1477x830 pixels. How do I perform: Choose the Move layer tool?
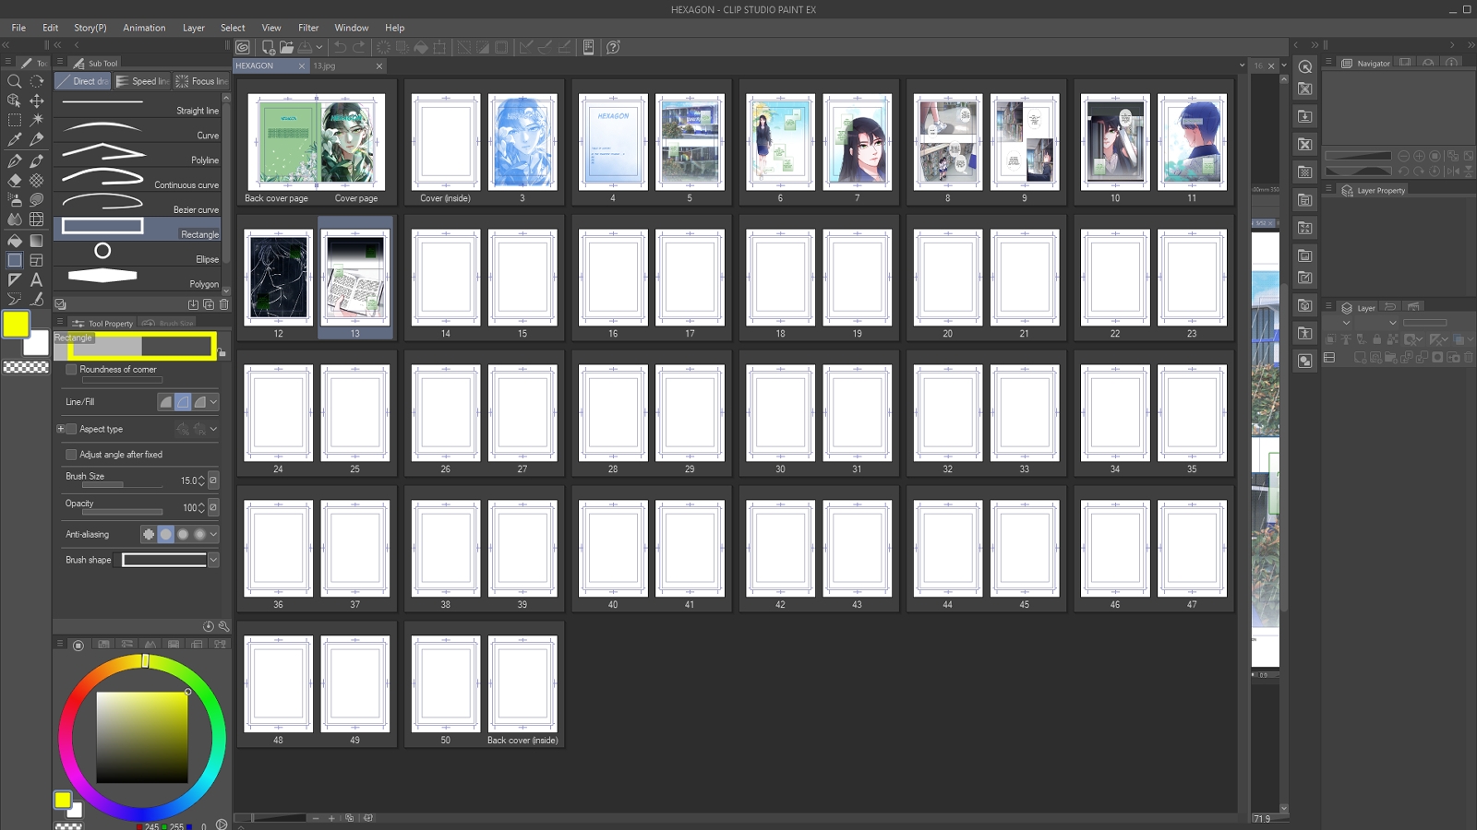tap(36, 101)
